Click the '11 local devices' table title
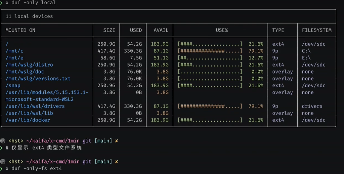The width and height of the screenshot is (344, 174). tap(29, 16)
